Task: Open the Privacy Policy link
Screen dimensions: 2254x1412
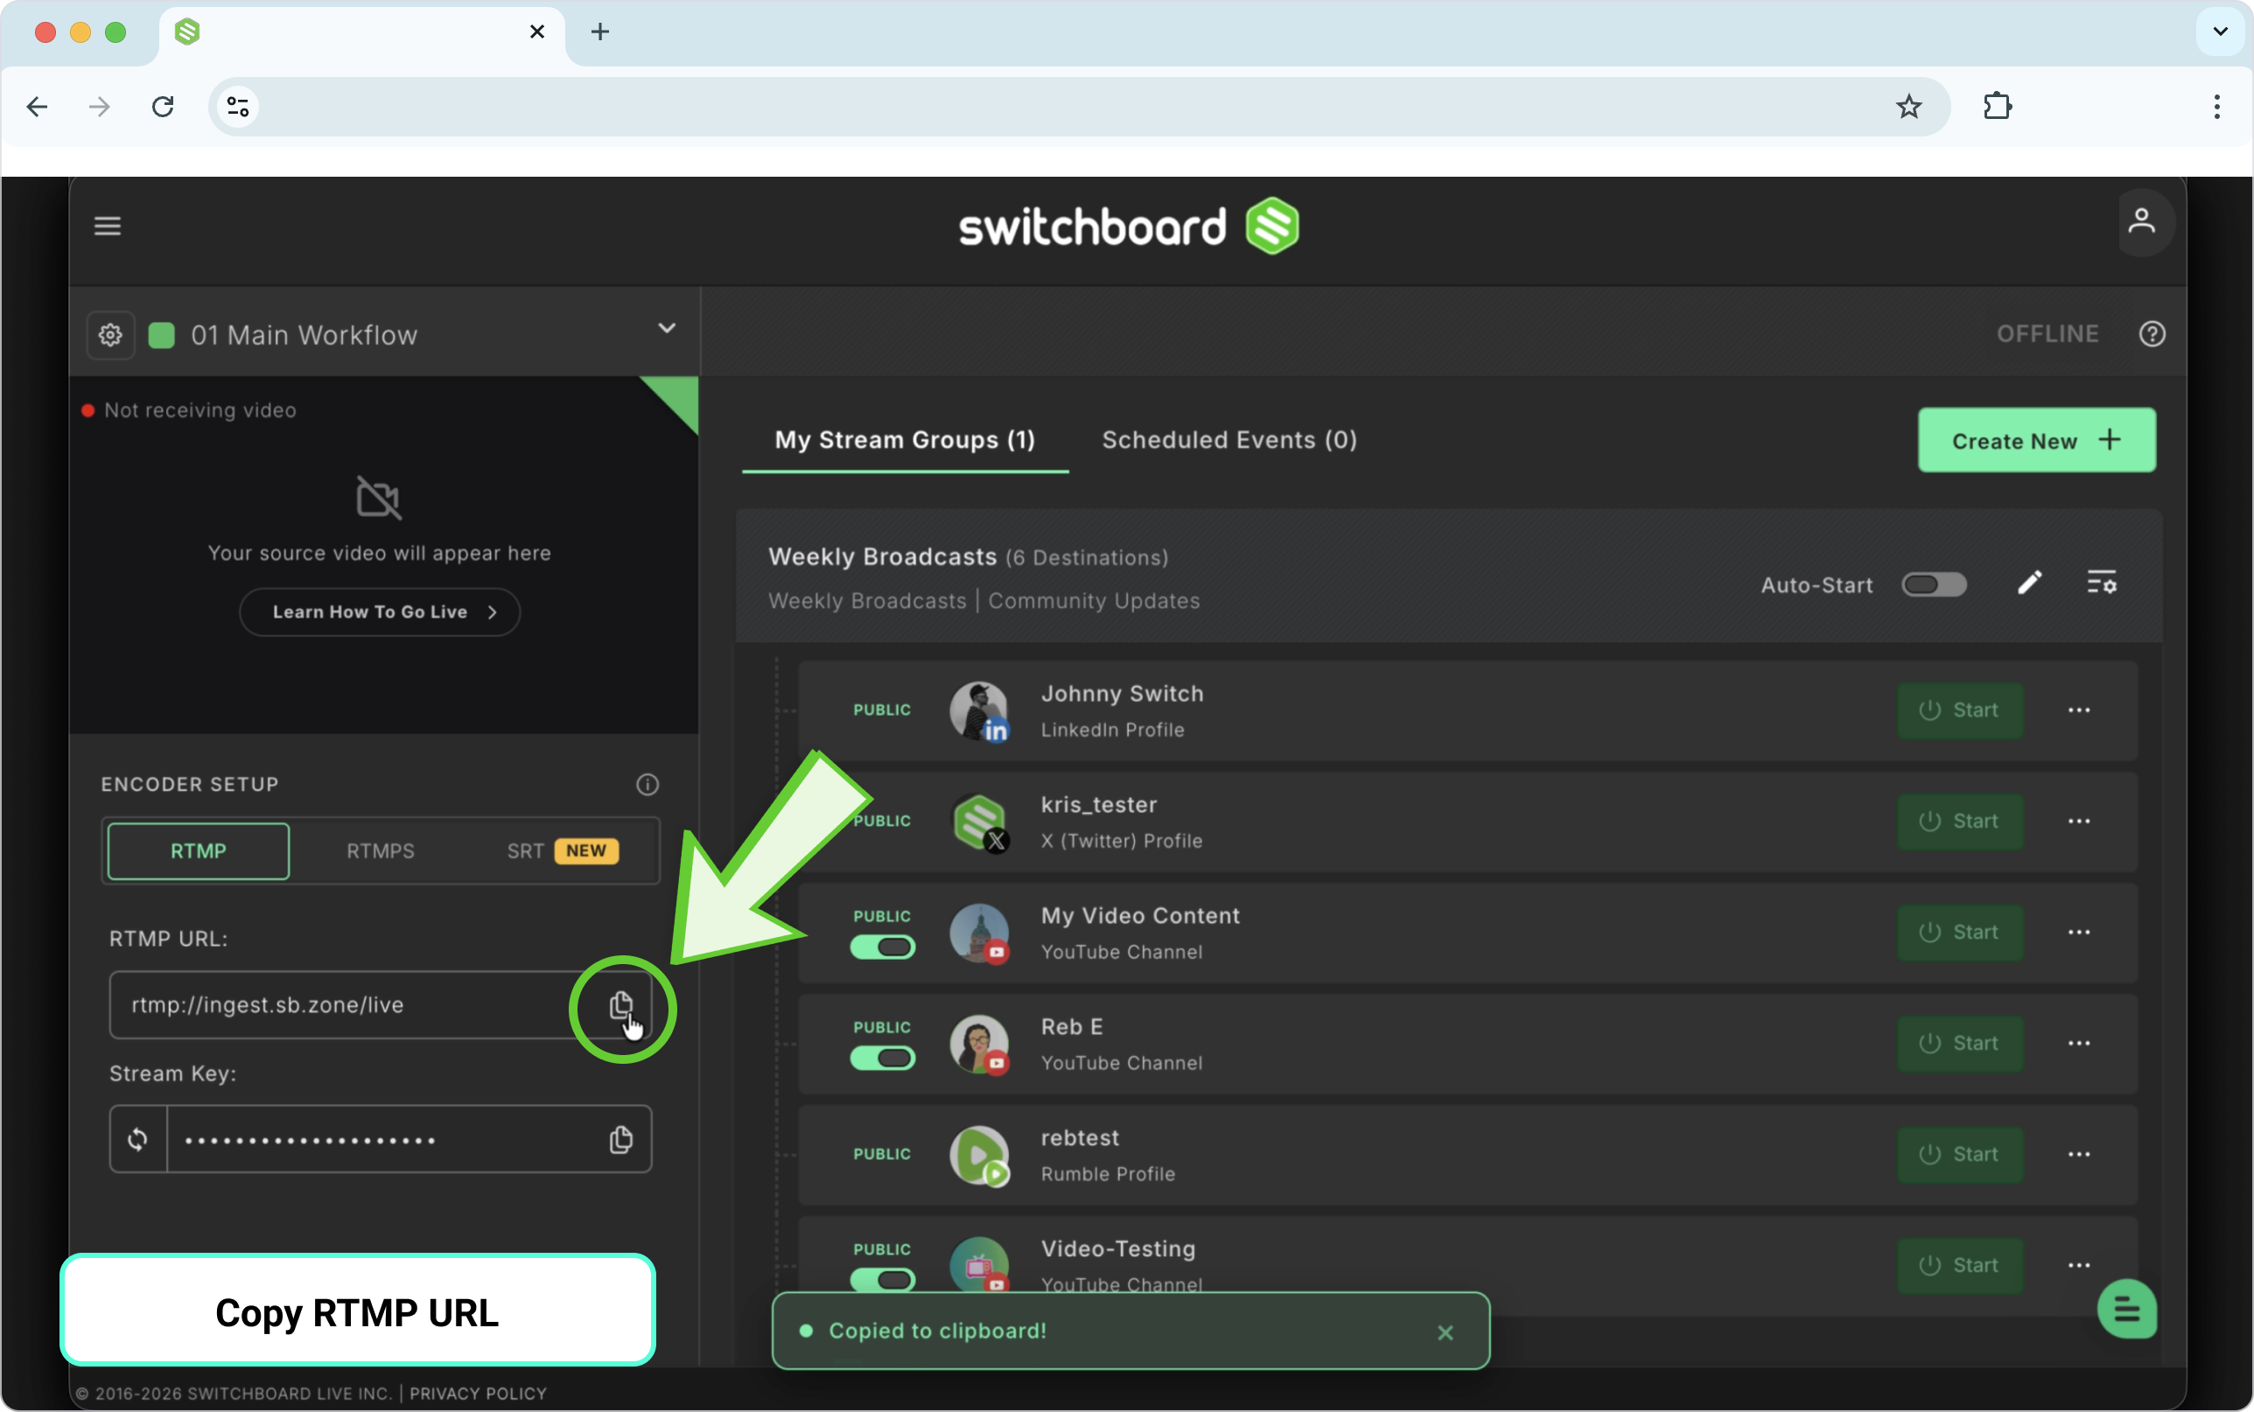Action: [x=478, y=1395]
